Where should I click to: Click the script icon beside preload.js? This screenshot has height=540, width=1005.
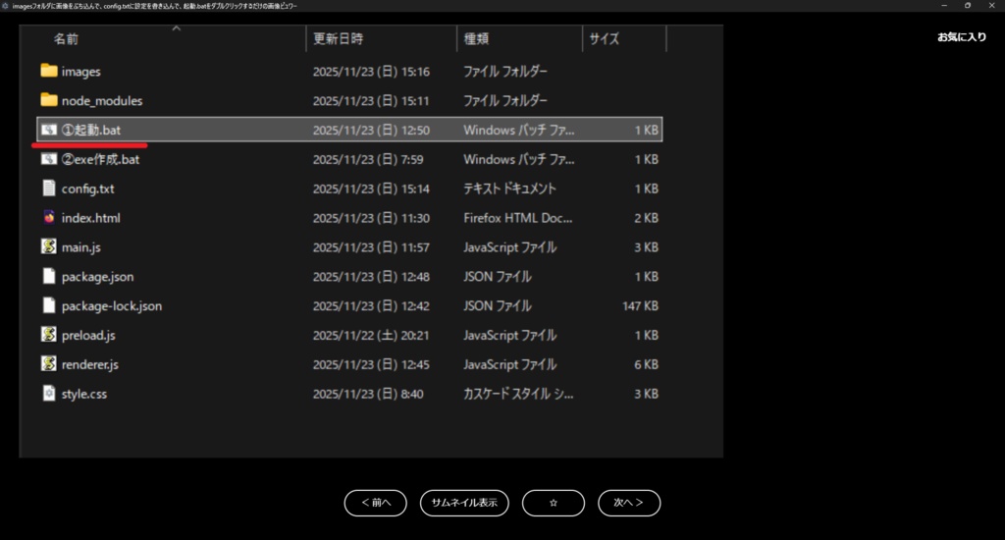(49, 334)
